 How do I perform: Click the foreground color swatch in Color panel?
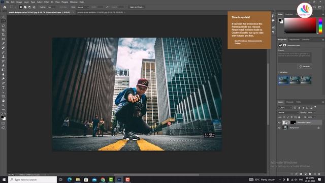point(280,20)
